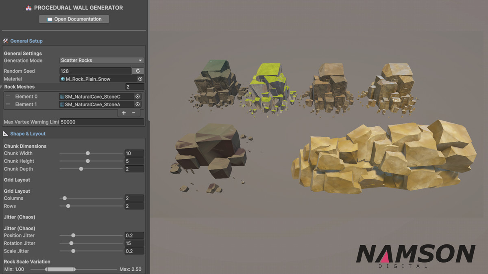Click the Rock Scale Variation range slider
Image resolution: width=488 pixels, height=274 pixels.
(74, 270)
